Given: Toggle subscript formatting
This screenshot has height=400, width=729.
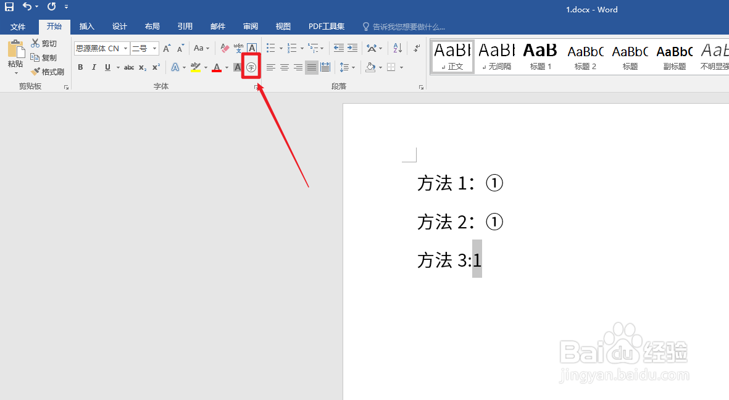Looking at the screenshot, I should pyautogui.click(x=143, y=67).
